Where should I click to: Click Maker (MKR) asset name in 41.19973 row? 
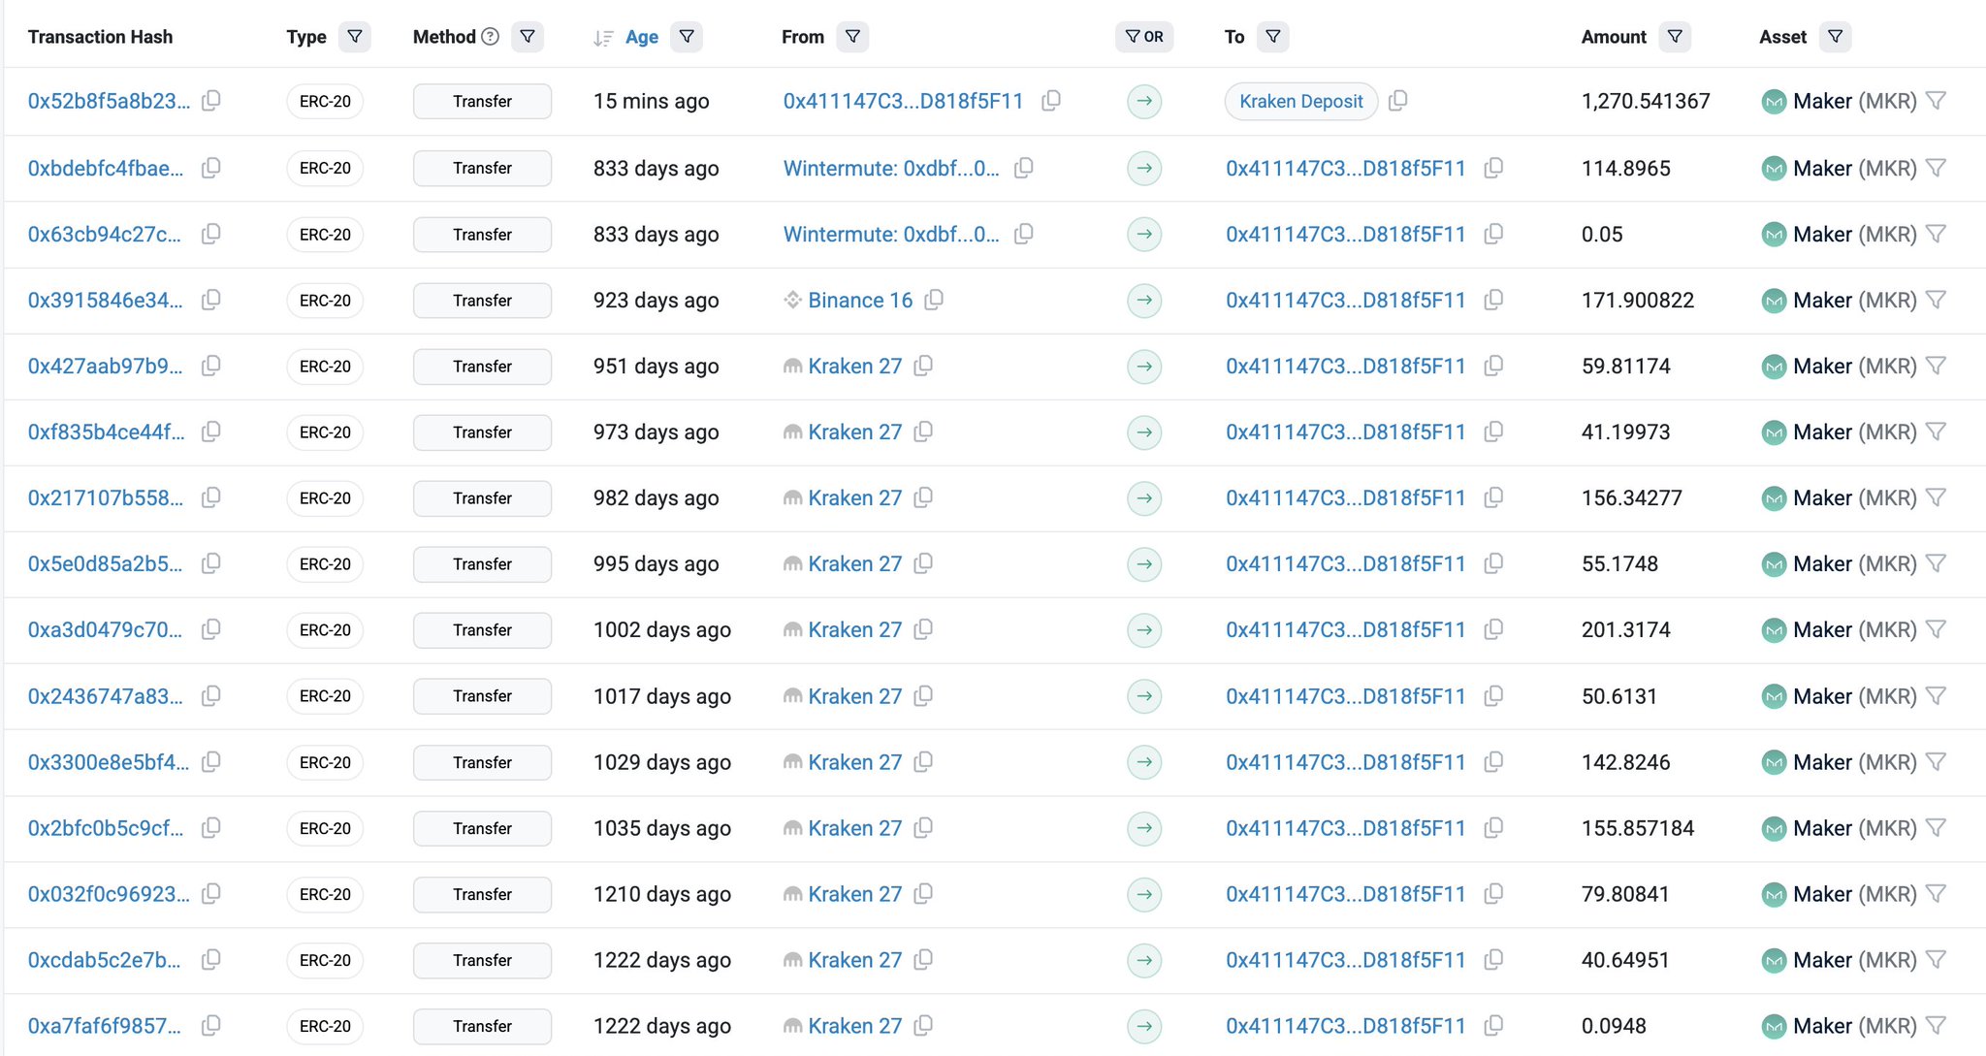click(x=1855, y=432)
